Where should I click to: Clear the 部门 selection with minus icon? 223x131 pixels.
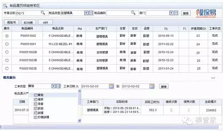[x=176, y=13]
